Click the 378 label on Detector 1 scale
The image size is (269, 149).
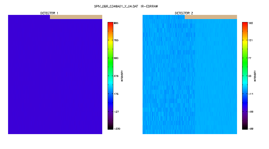coord(116,76)
